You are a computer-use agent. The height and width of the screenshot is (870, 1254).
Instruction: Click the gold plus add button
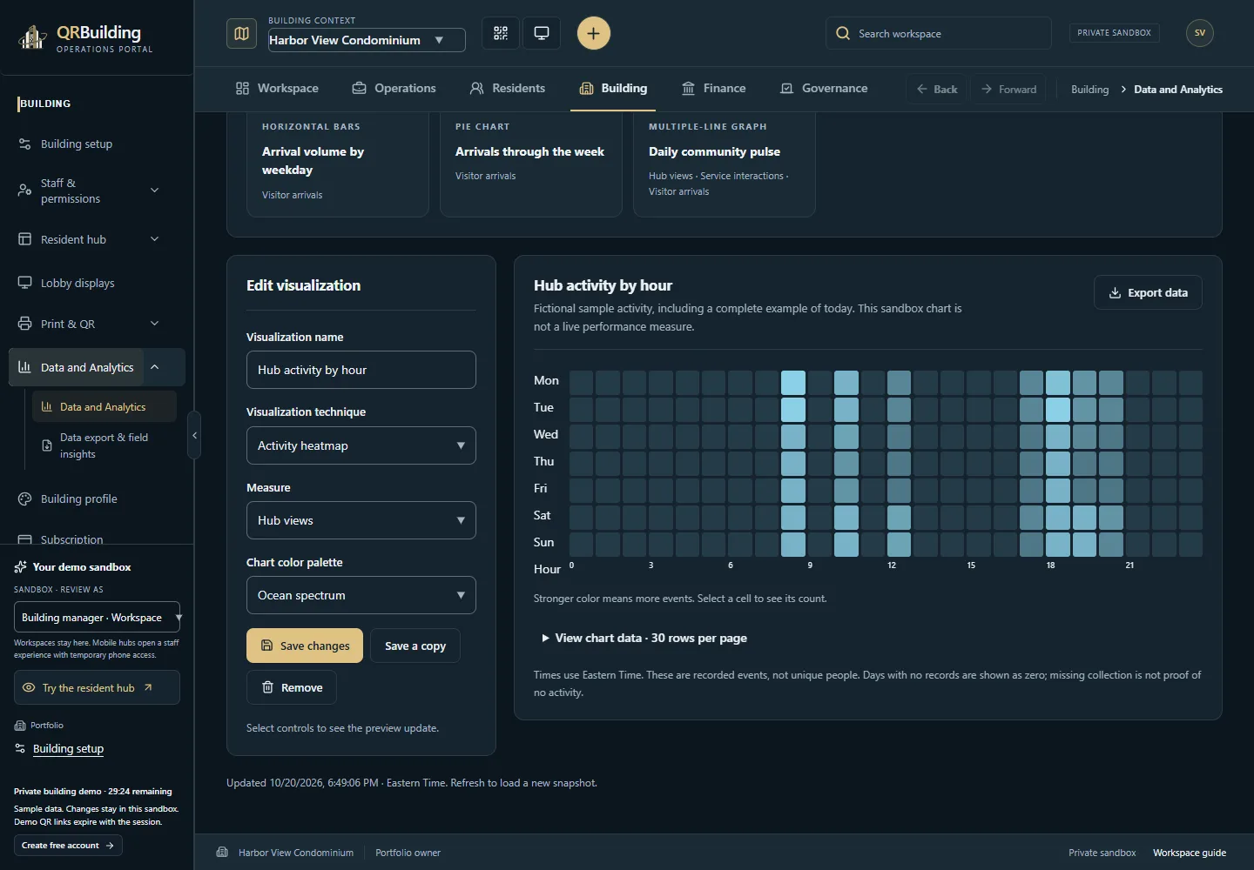[x=594, y=33]
